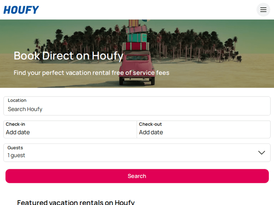Click the Search Houfy location field
This screenshot has width=274, height=205.
pyautogui.click(x=137, y=106)
